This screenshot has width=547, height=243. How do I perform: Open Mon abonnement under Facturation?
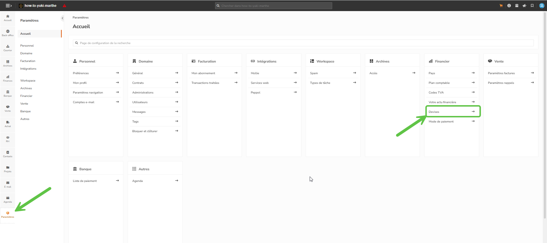click(215, 73)
